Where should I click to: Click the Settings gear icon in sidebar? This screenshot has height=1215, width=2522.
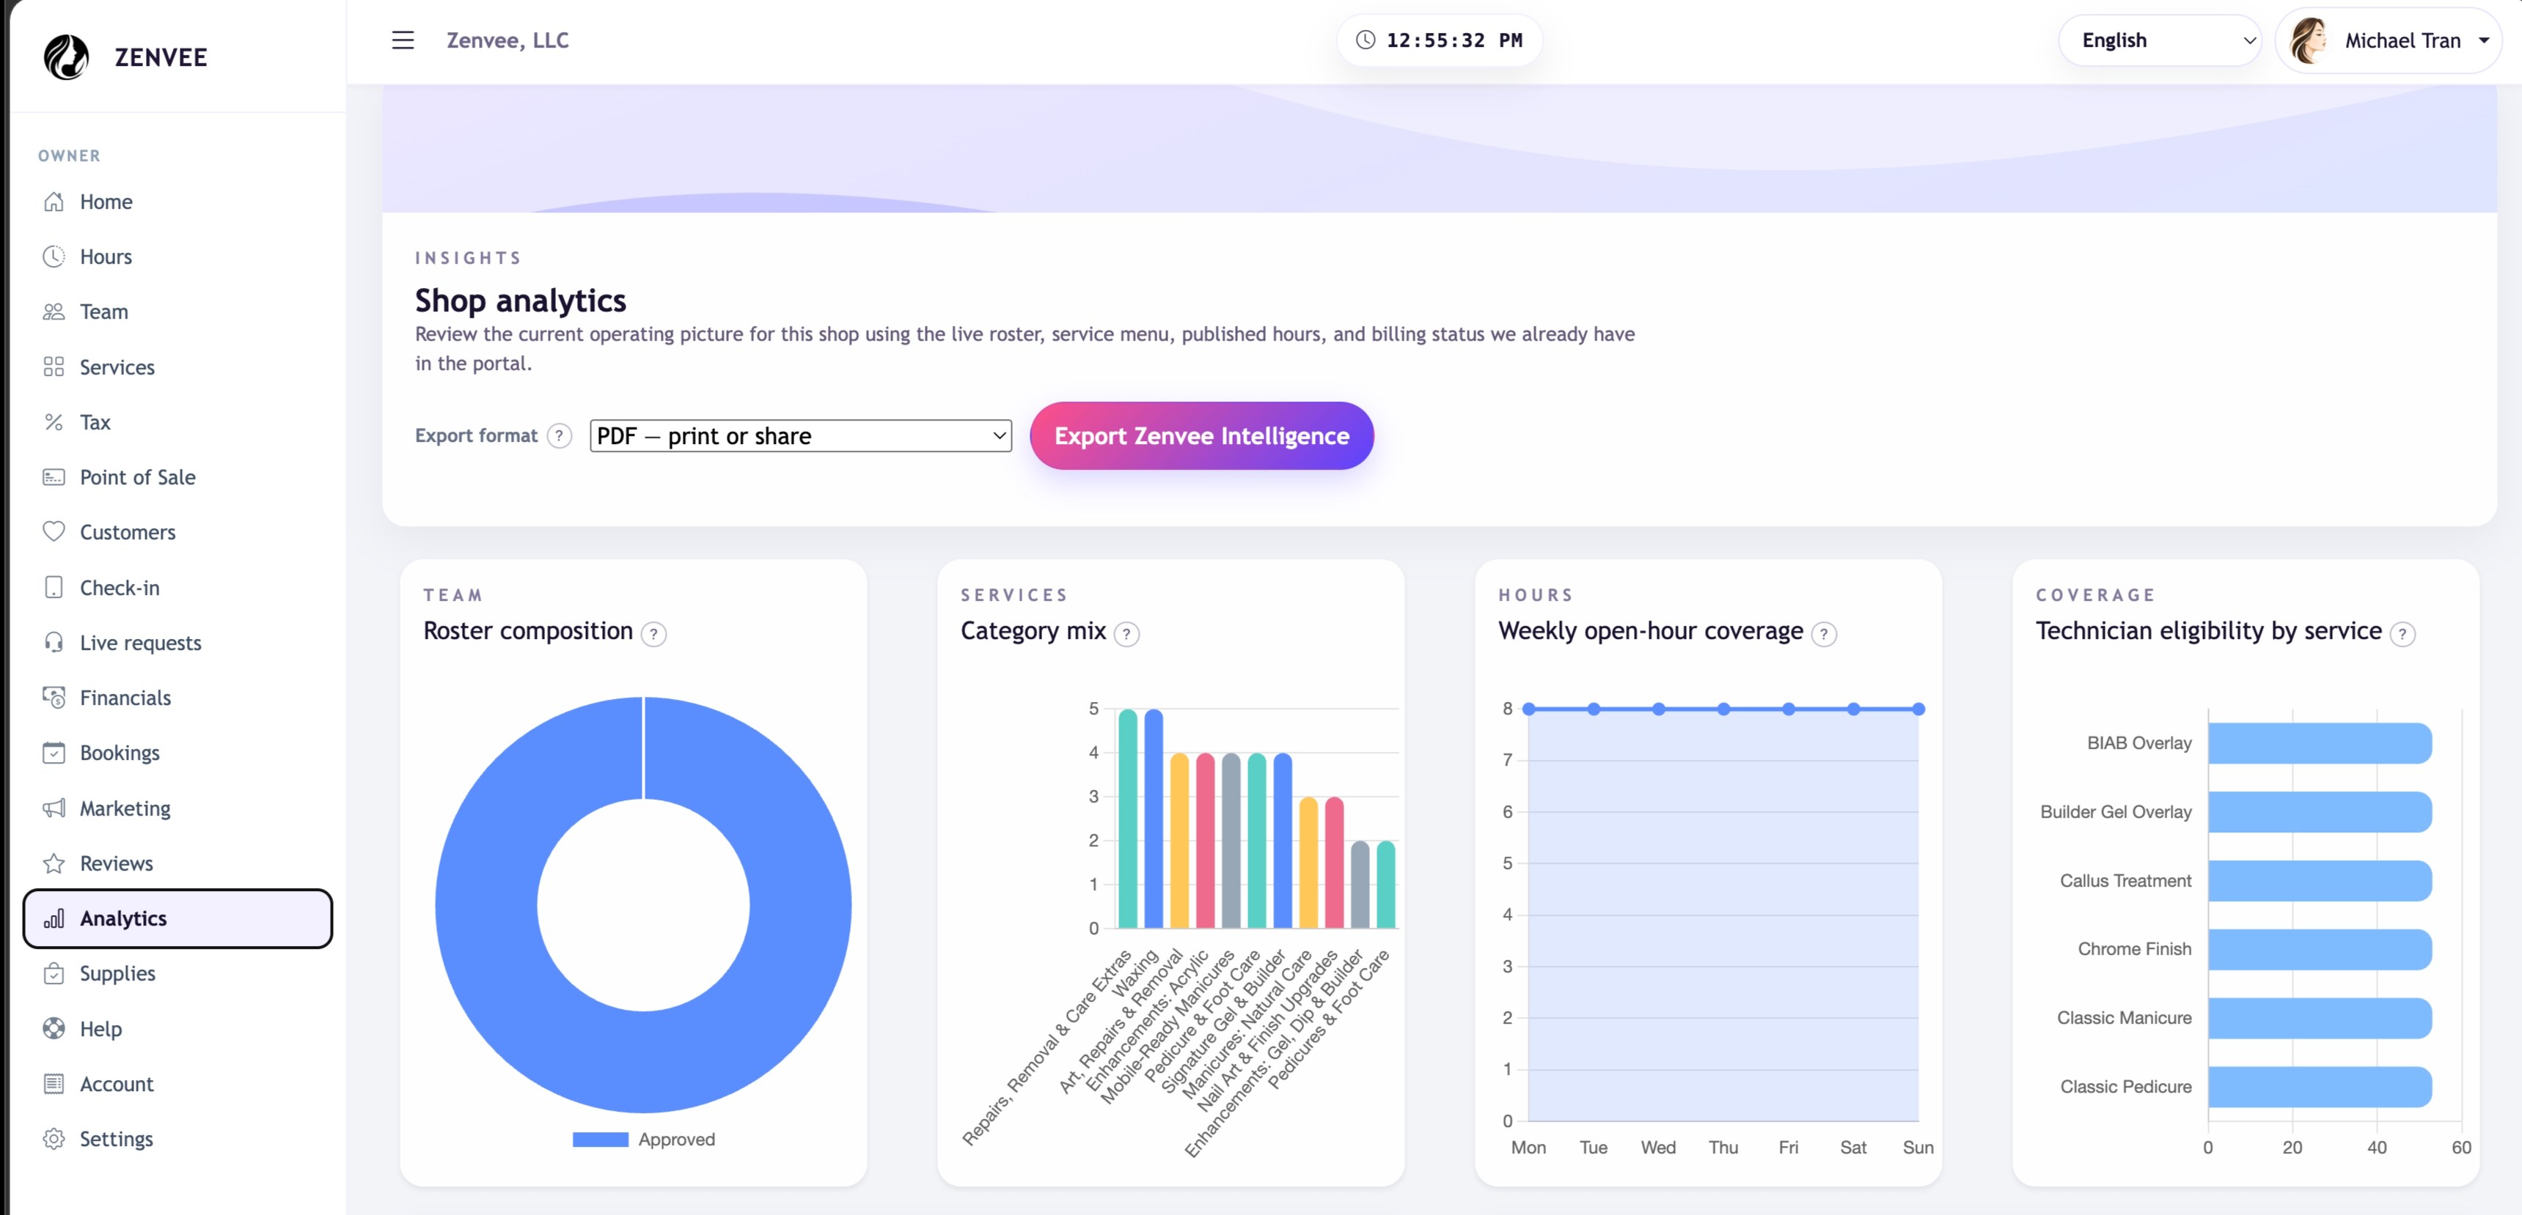(54, 1139)
